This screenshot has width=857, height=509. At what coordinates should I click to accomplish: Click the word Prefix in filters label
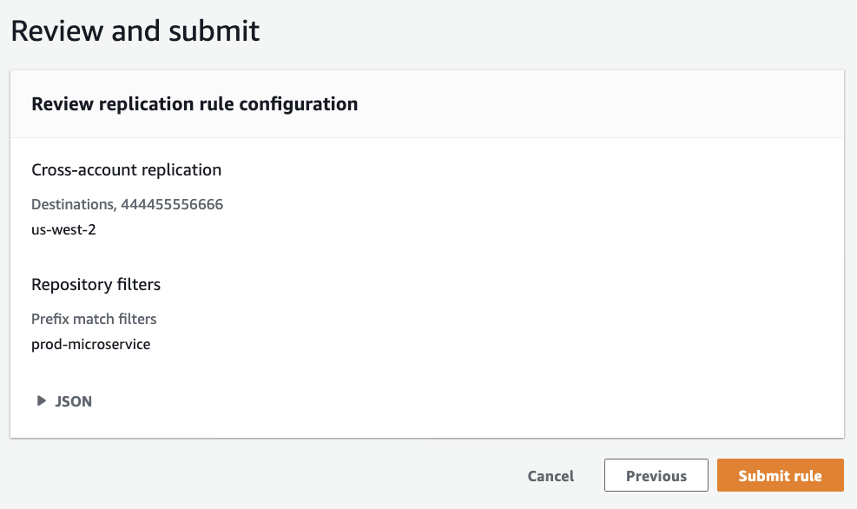coord(49,319)
